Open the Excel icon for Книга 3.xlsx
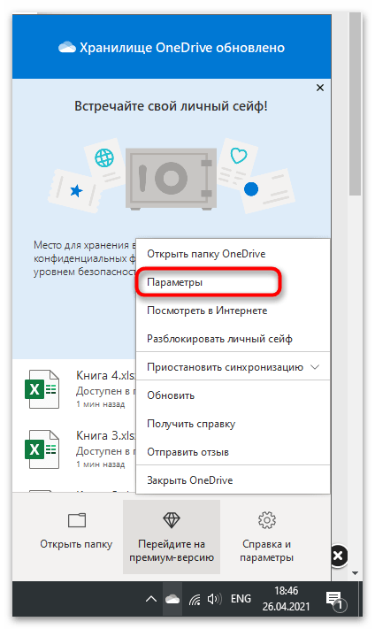The height and width of the screenshot is (629, 375). [x=42, y=449]
